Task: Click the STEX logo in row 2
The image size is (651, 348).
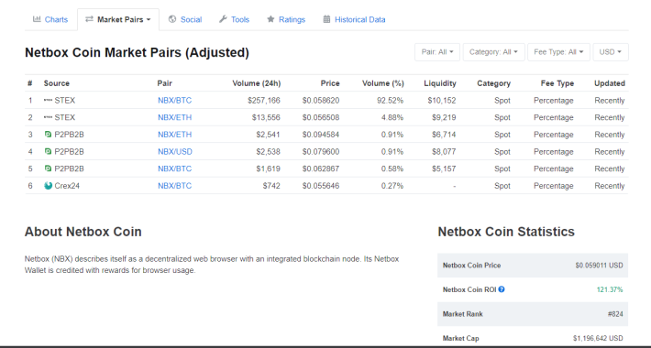Action: point(49,117)
